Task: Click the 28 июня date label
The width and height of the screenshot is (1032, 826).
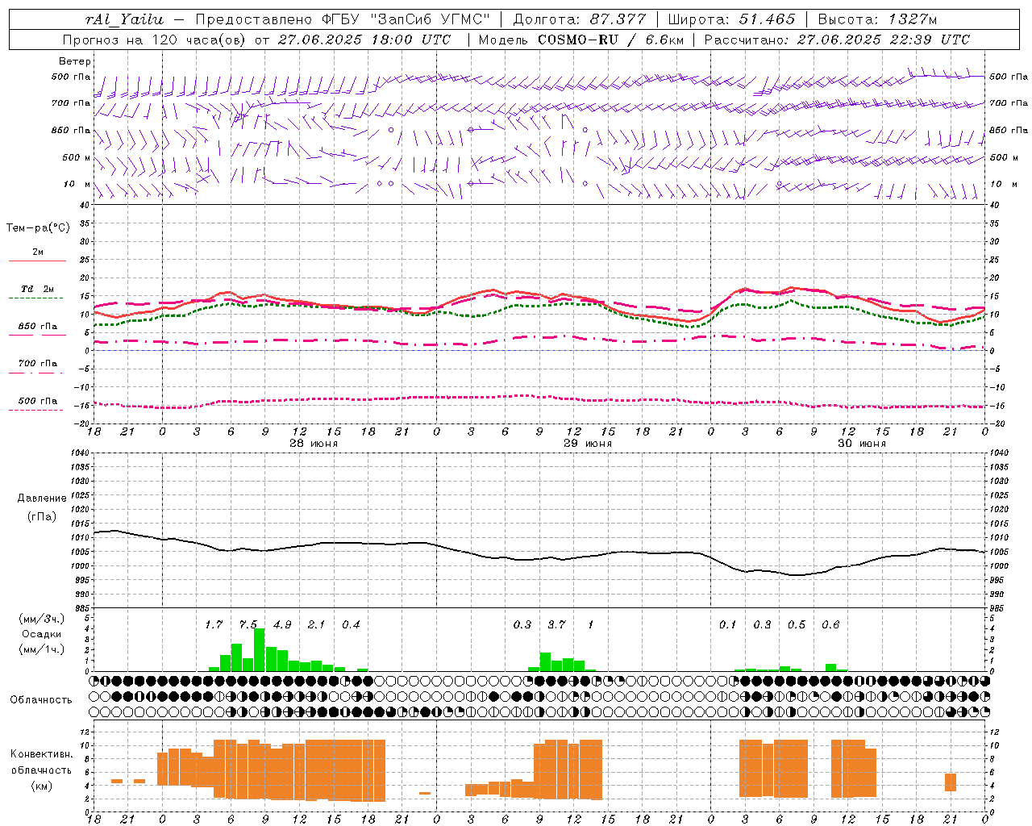Action: (x=313, y=444)
